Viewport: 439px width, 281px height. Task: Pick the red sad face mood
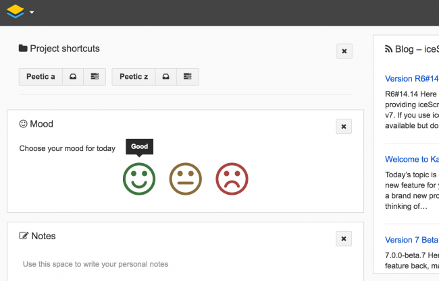point(232,179)
